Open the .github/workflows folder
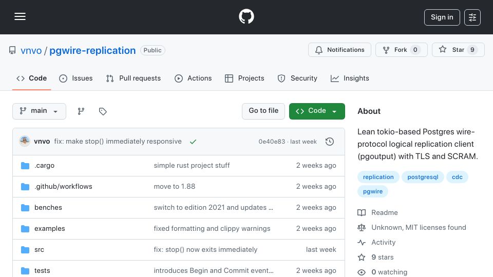The image size is (493, 277). [x=63, y=187]
